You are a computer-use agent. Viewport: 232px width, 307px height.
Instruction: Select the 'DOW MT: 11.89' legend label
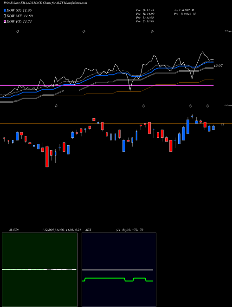pos(20,16)
